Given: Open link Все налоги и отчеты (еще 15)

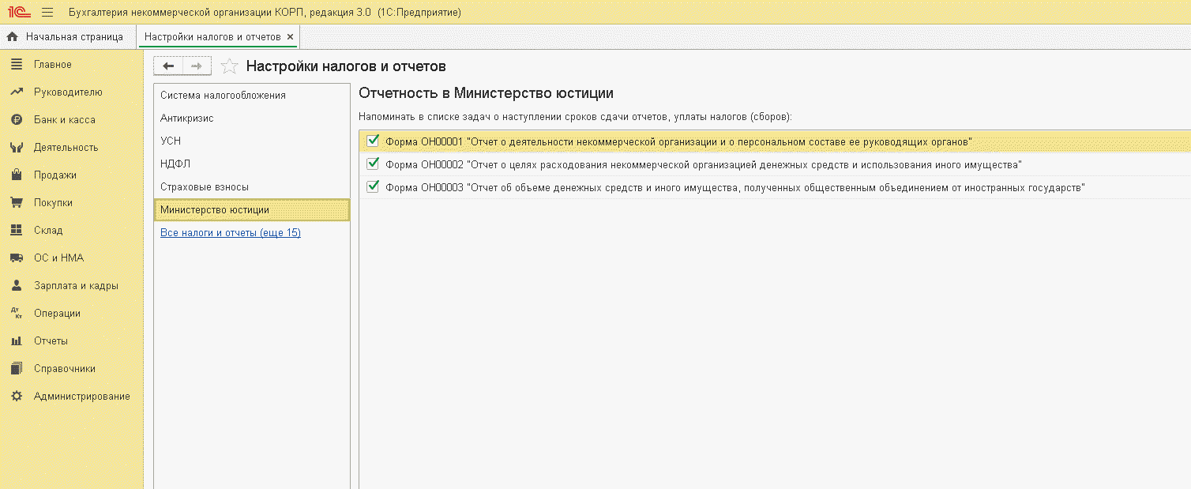Looking at the screenshot, I should click(231, 233).
